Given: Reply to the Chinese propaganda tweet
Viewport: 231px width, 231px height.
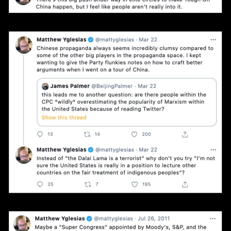Looking at the screenshot, I should click(40, 134).
